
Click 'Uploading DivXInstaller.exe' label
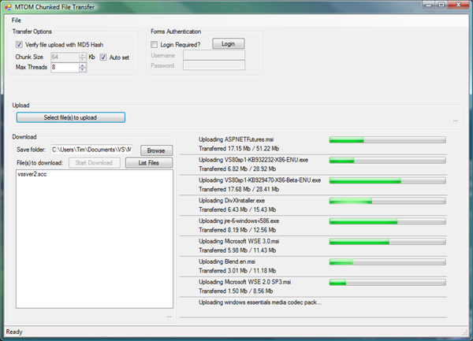[232, 201]
